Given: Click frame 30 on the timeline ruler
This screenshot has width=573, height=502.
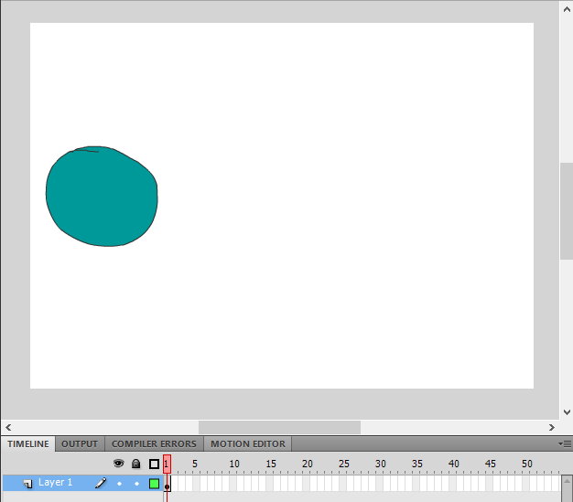Looking at the screenshot, I should click(x=381, y=464).
